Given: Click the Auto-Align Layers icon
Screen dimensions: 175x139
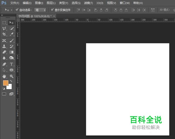Looking at the screenshot, I should [153, 10].
